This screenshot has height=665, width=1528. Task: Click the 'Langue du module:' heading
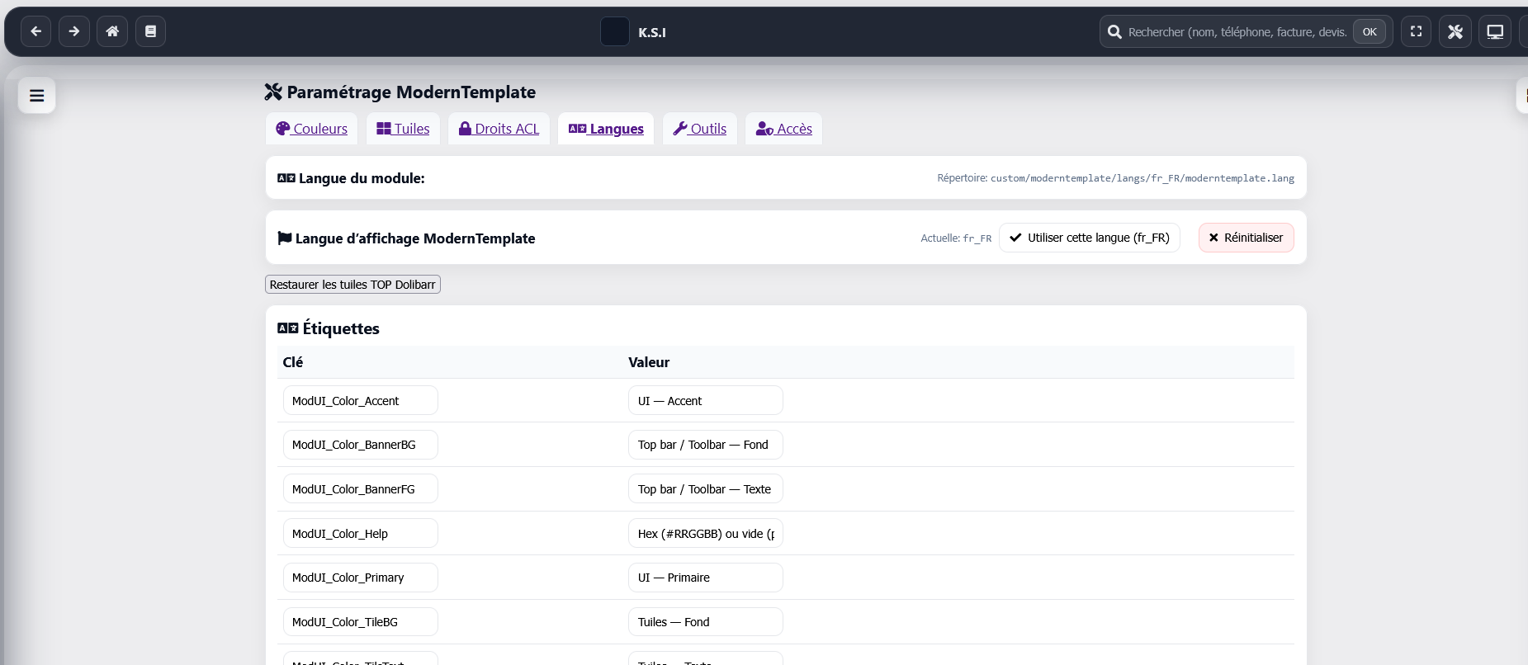pos(352,178)
